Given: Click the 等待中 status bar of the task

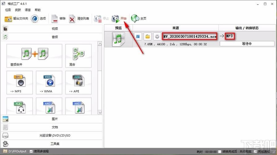Looking at the screenshot, I should click(x=247, y=44).
